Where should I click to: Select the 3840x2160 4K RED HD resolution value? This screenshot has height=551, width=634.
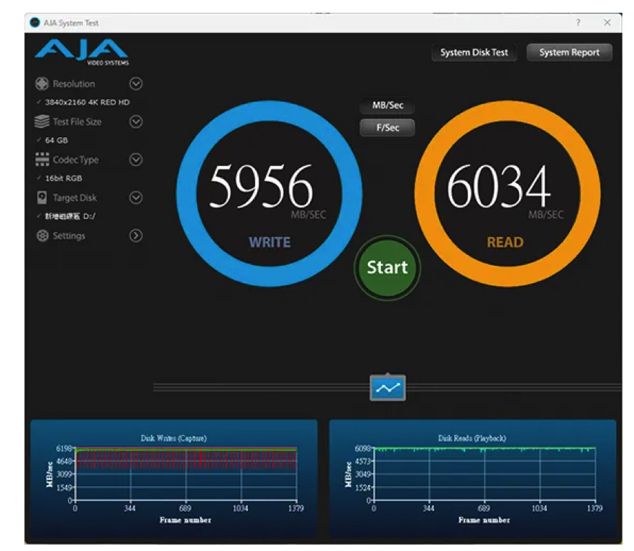point(88,102)
